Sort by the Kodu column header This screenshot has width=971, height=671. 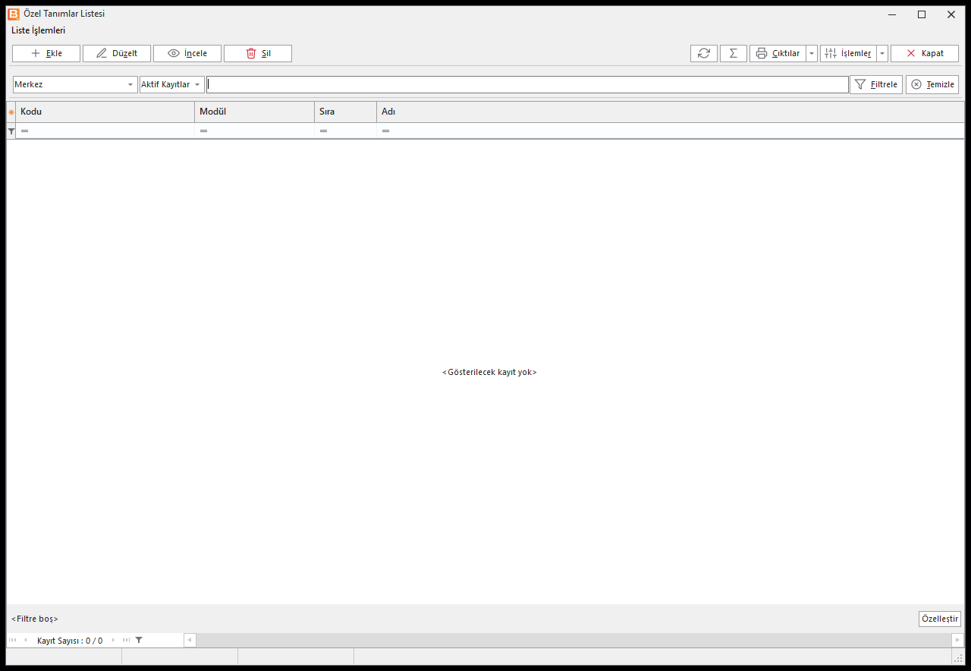click(105, 112)
